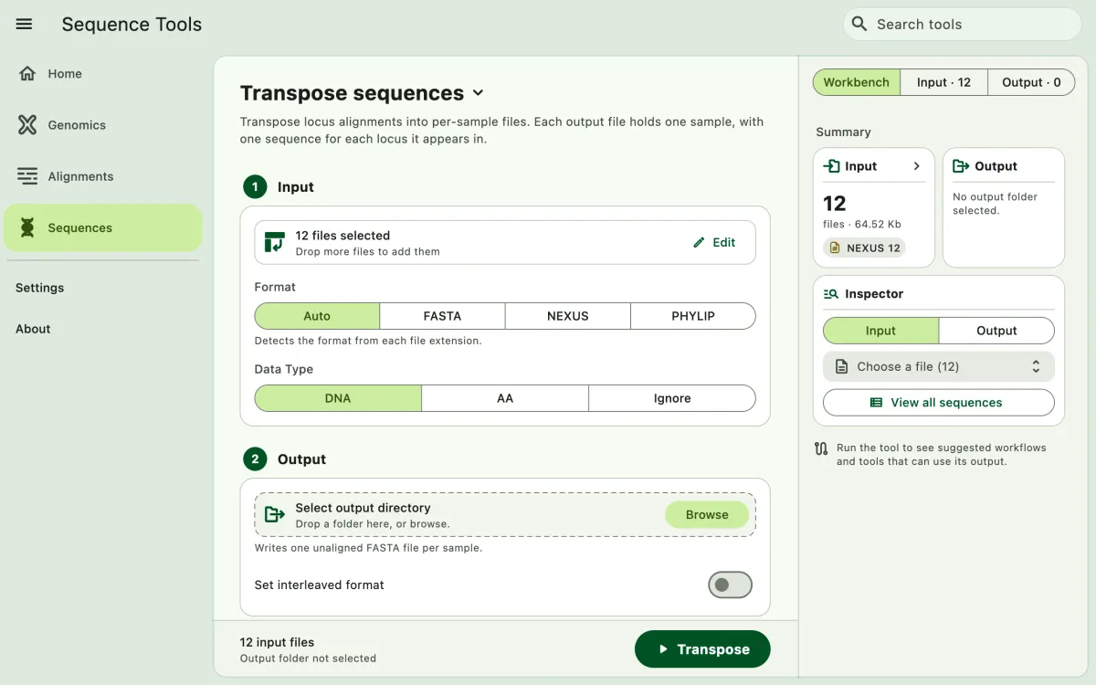This screenshot has height=685, width=1096.
Task: Open About in sidebar
Action: coord(33,329)
